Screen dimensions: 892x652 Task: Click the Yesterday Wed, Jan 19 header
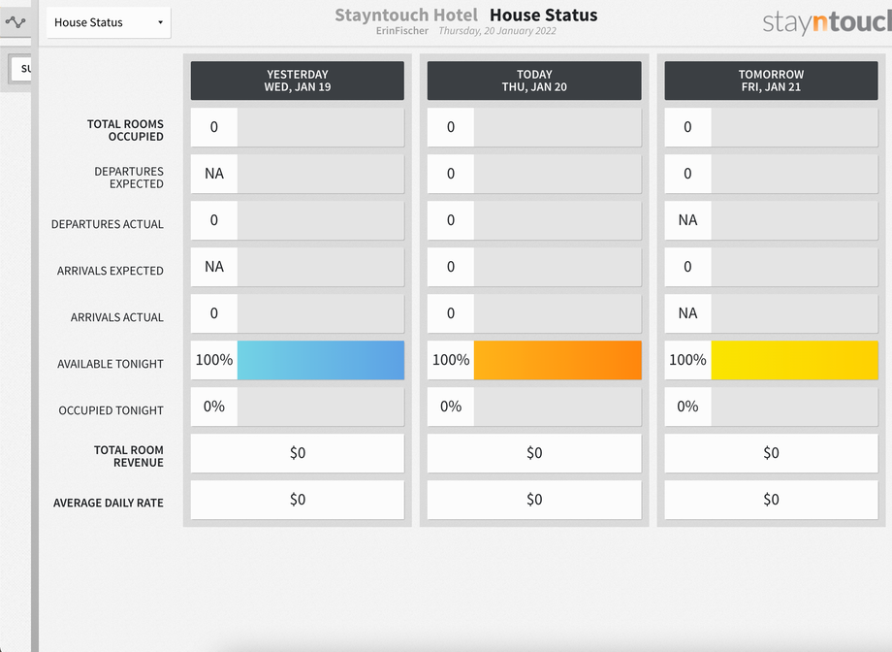[298, 81]
